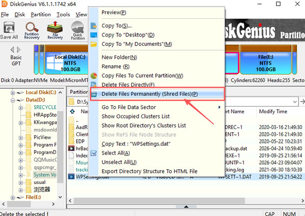
Task: Click Copy Files To Current Partition
Action: pyautogui.click(x=142, y=76)
